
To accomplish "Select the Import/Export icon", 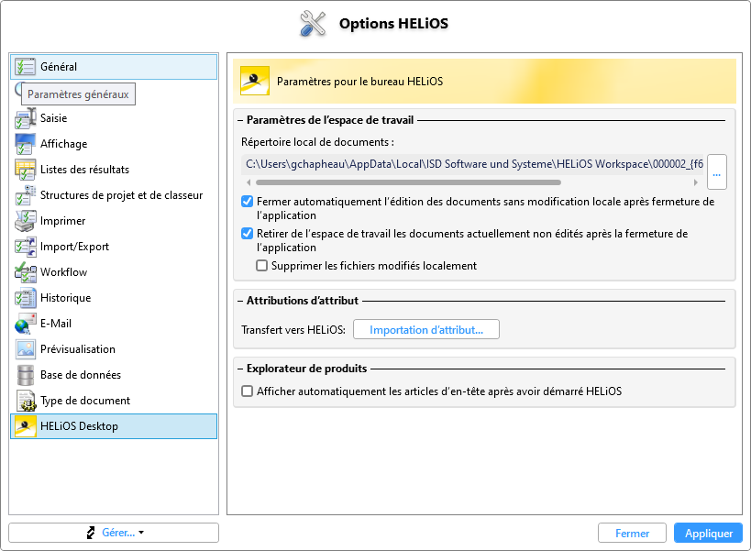I will pyautogui.click(x=26, y=247).
